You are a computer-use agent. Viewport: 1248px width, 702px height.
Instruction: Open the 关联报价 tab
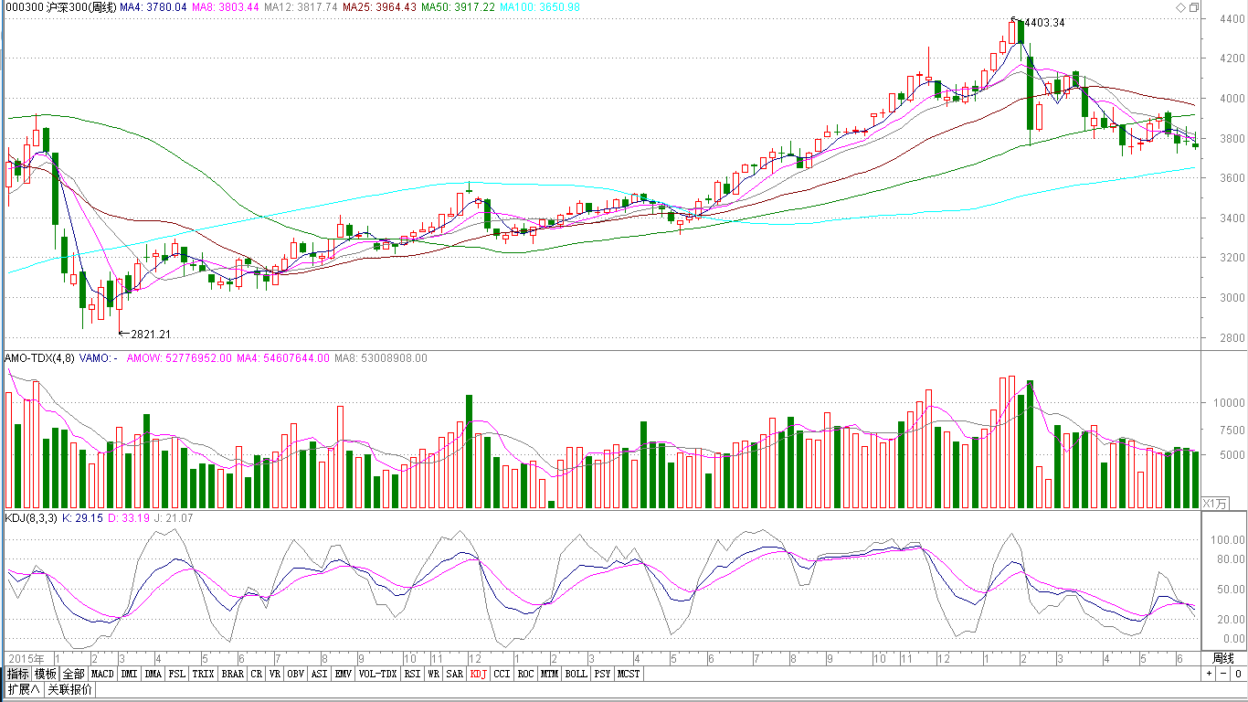[x=69, y=689]
